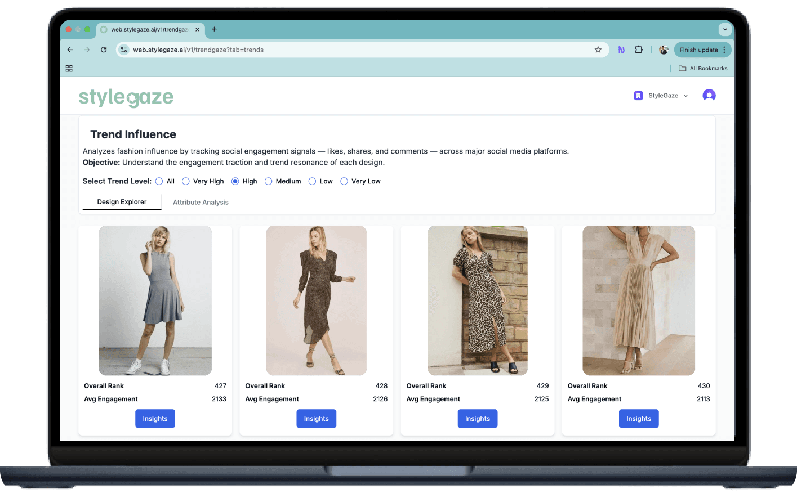
Task: Open the Finish update menu dots
Action: pyautogui.click(x=724, y=50)
